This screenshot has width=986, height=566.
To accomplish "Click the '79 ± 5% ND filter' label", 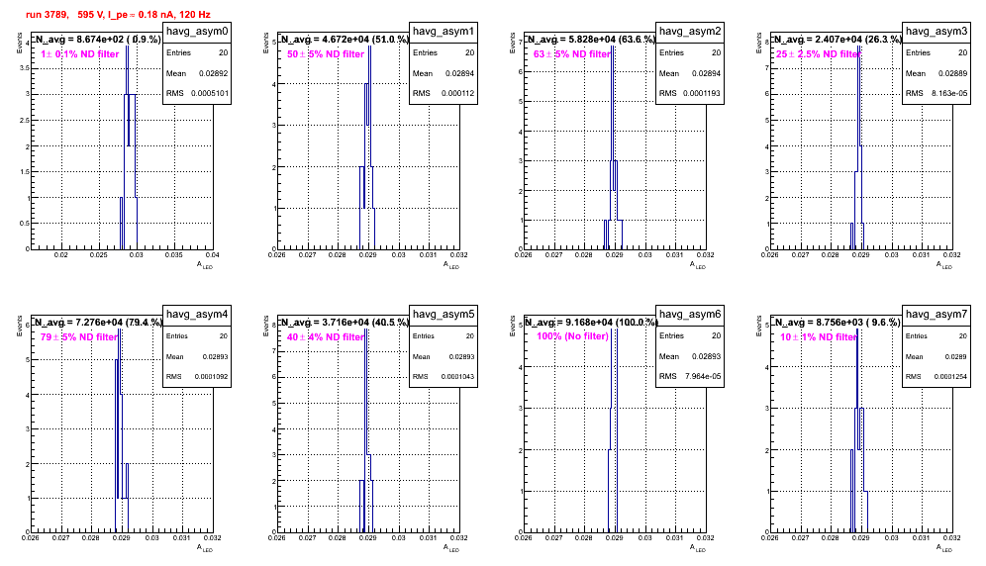I will click(x=79, y=337).
